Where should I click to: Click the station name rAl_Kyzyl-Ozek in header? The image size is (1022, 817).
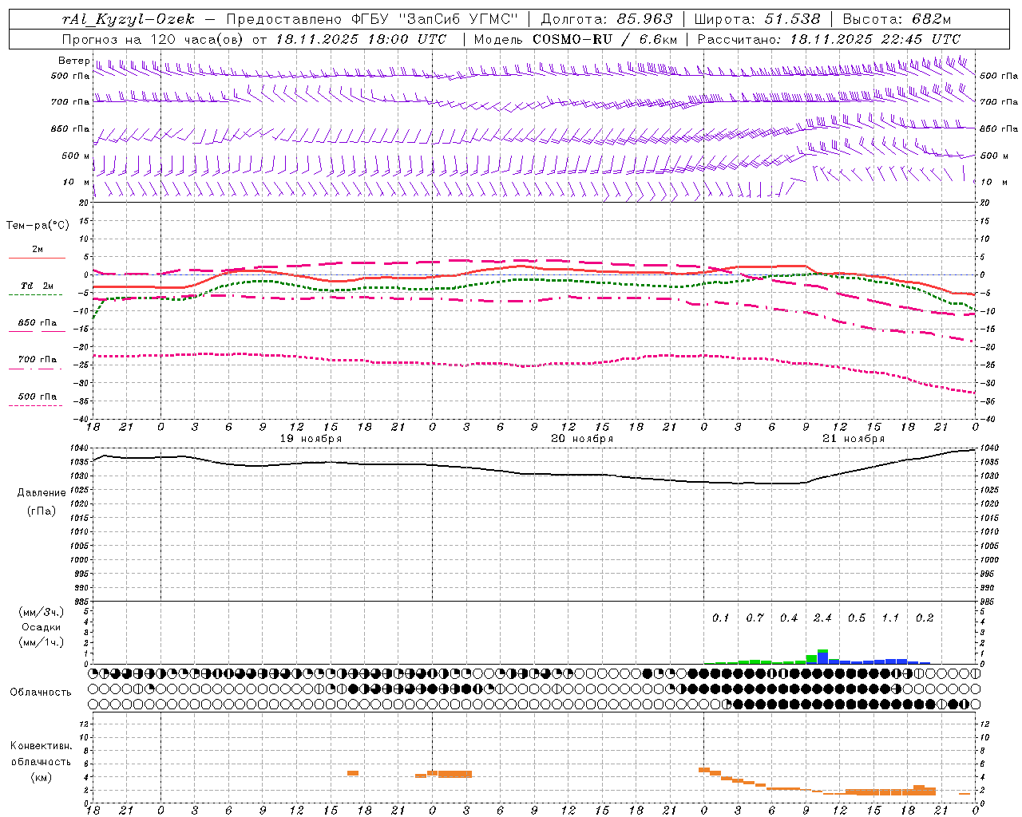[129, 19]
